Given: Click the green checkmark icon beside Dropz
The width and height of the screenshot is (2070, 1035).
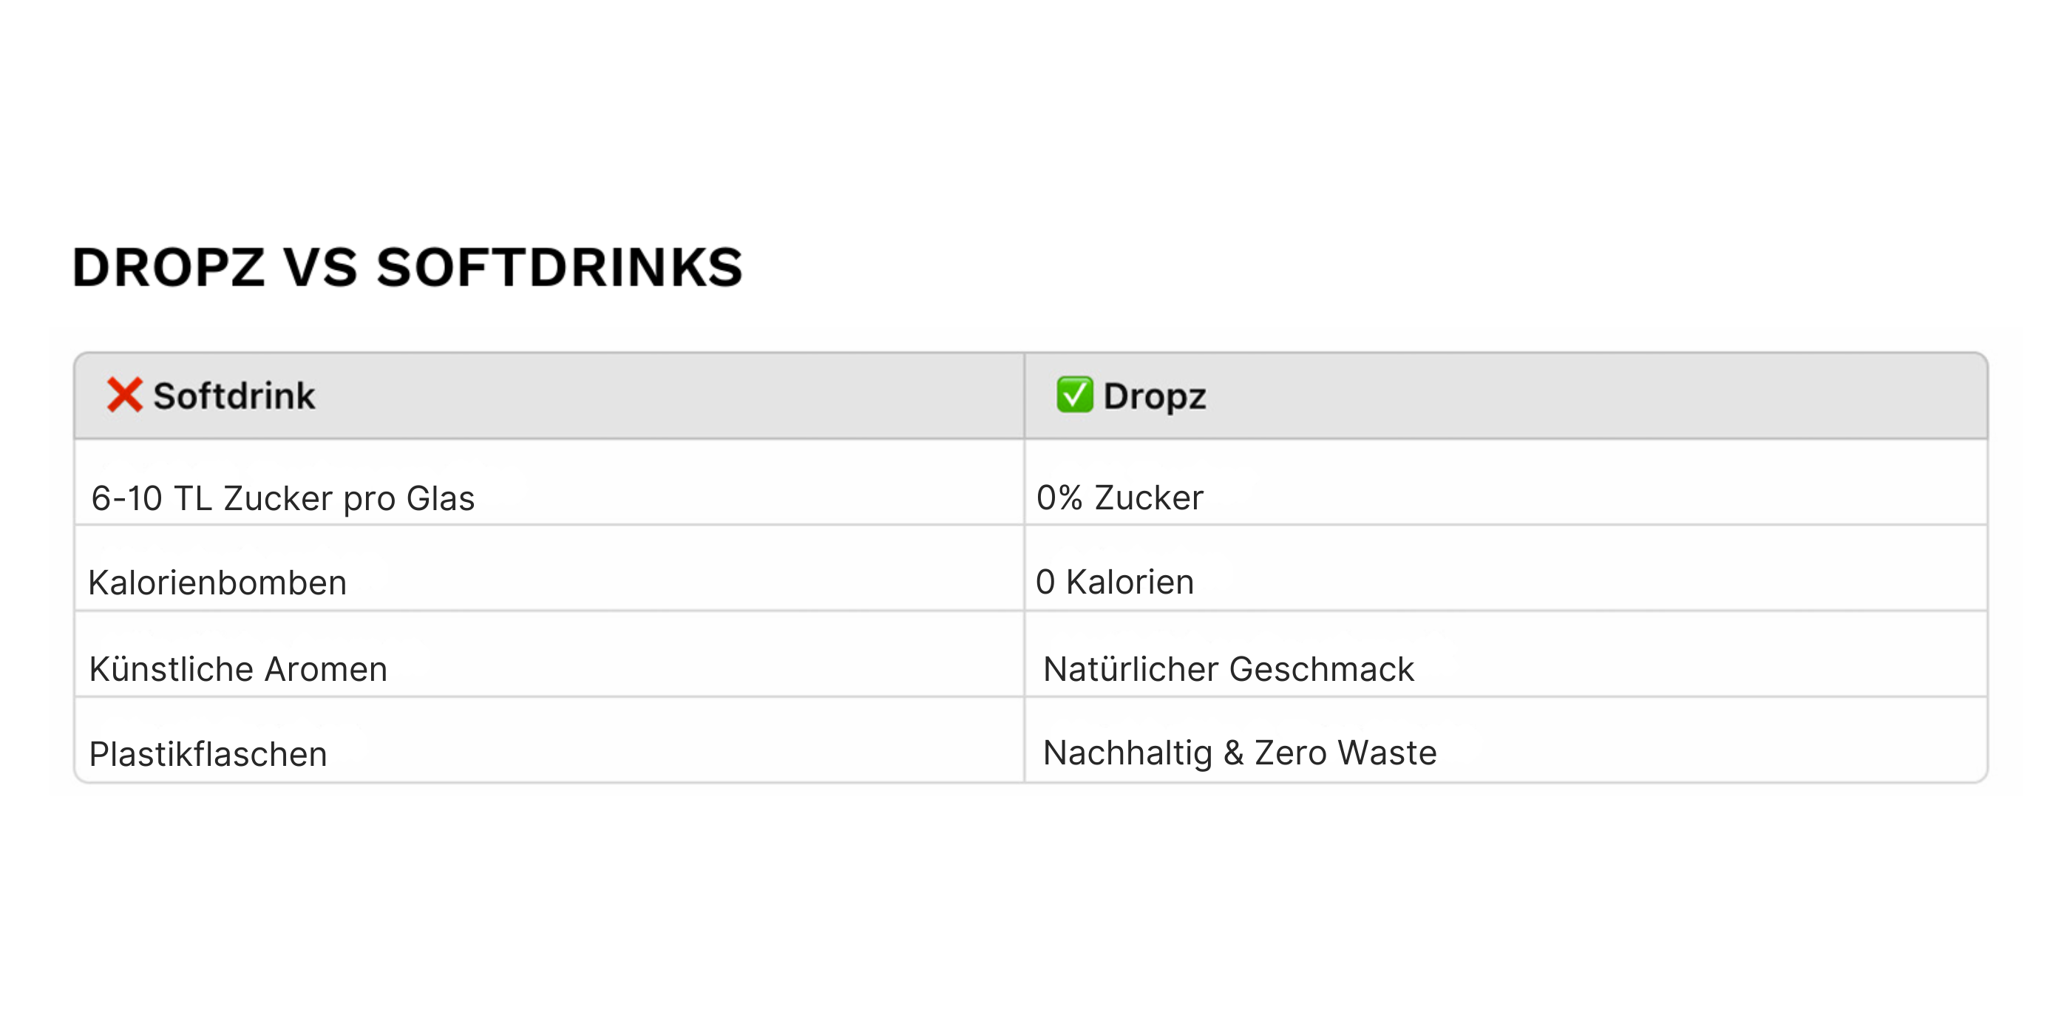Looking at the screenshot, I should (1074, 395).
